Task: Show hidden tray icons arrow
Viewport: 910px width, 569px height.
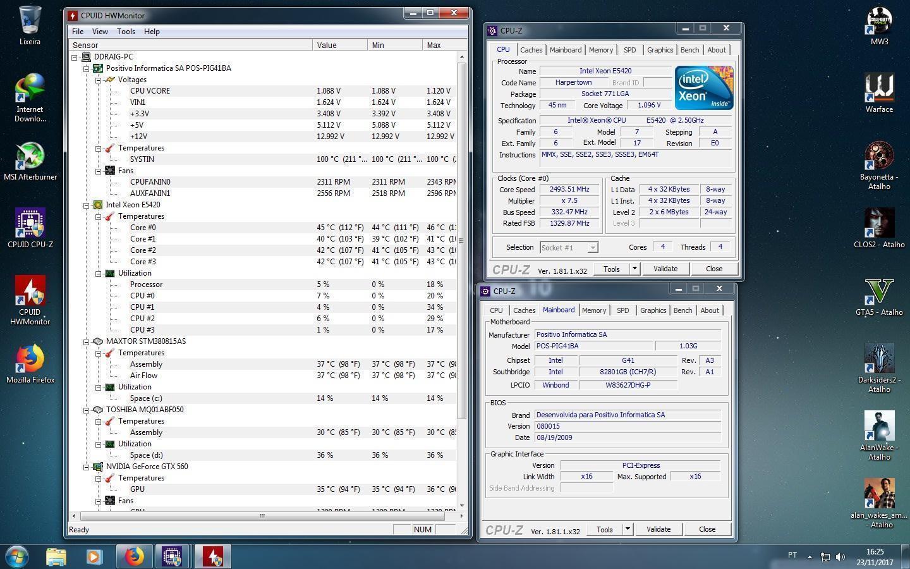Action: pyautogui.click(x=810, y=557)
